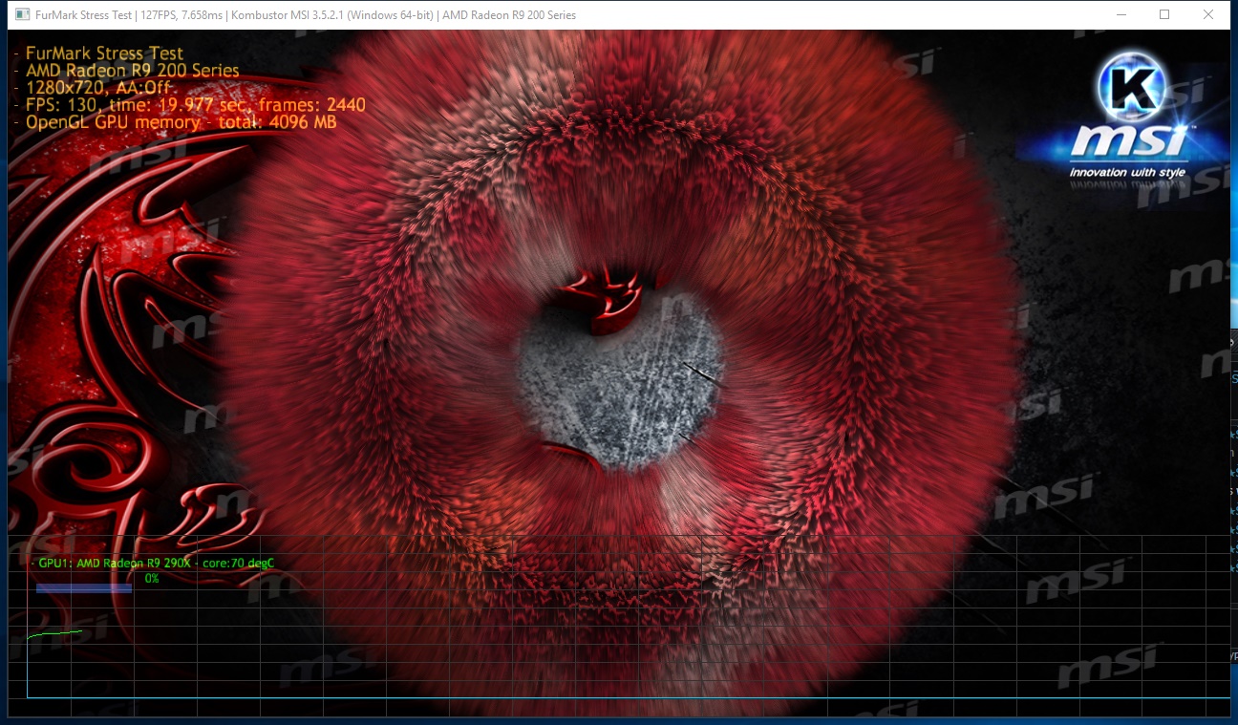Click the blue GPU1 load bar
Viewport: 1238px width, 725px height.
coord(84,588)
